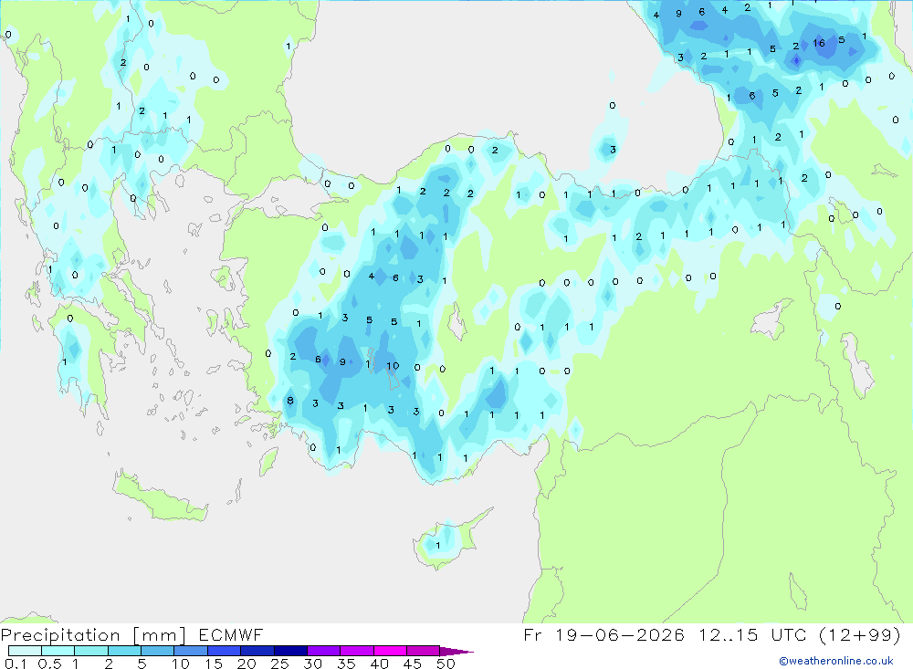Open the weatheronline.co.uk copyright link
The width and height of the screenshot is (913, 669).
pyautogui.click(x=836, y=661)
